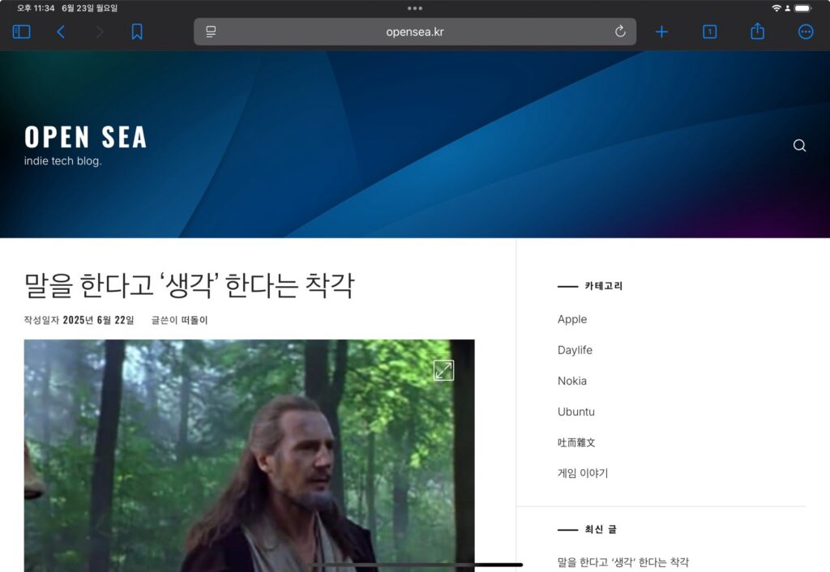The height and width of the screenshot is (572, 830).
Task: Show the tab overview
Action: point(710,32)
